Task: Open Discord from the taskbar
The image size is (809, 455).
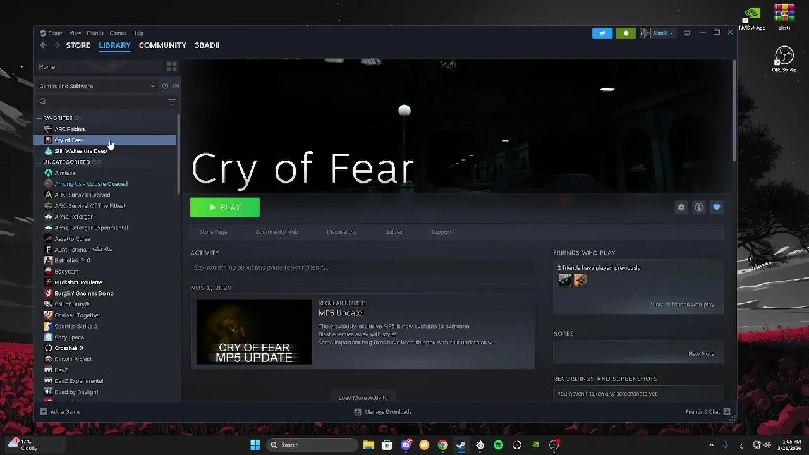Action: pos(406,445)
